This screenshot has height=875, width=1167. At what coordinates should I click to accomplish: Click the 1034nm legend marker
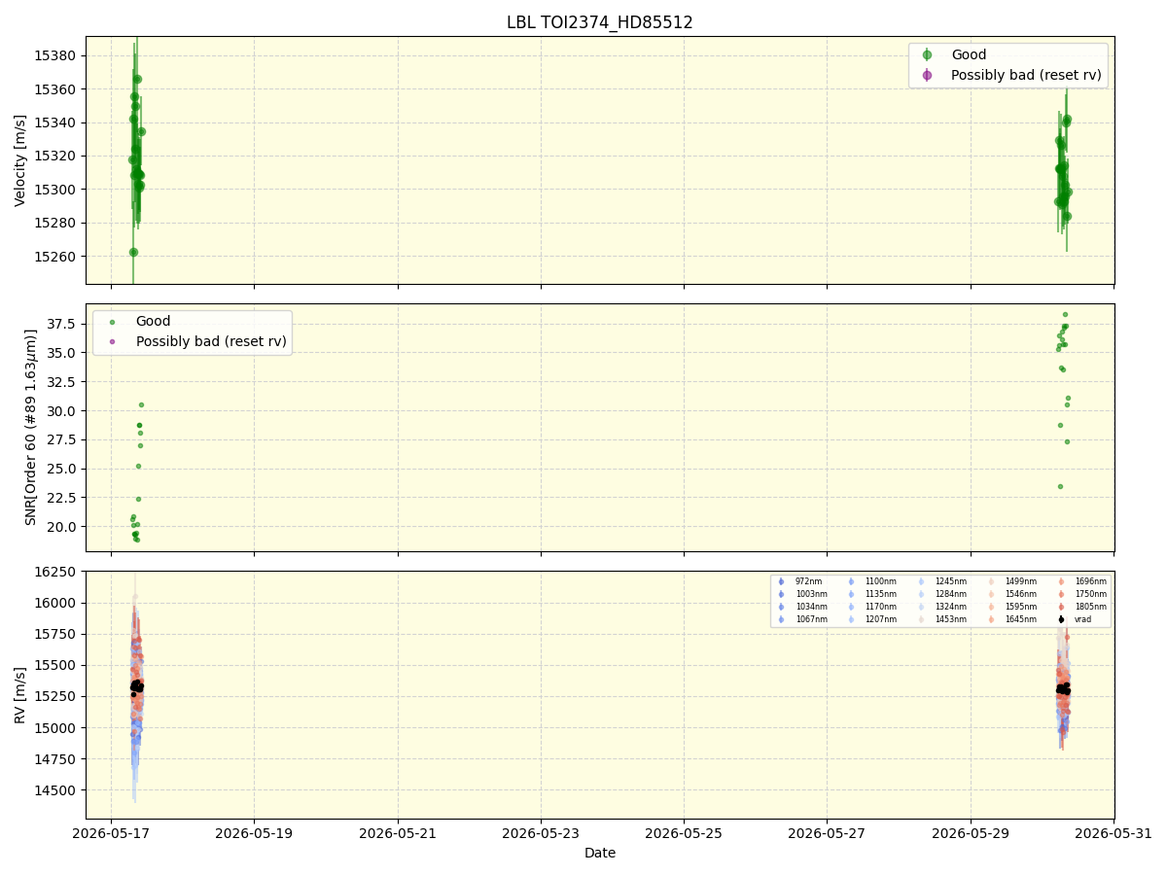coord(781,607)
